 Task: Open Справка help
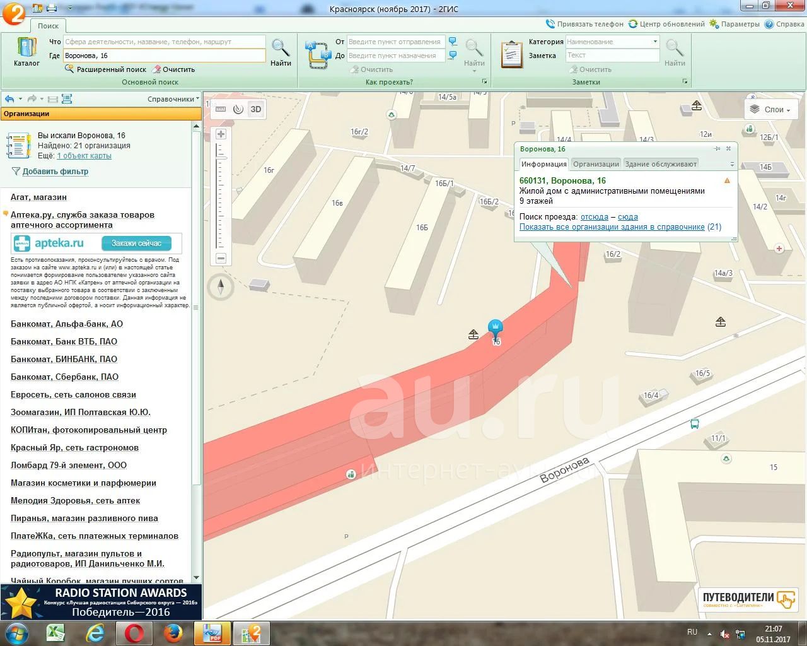(x=784, y=24)
